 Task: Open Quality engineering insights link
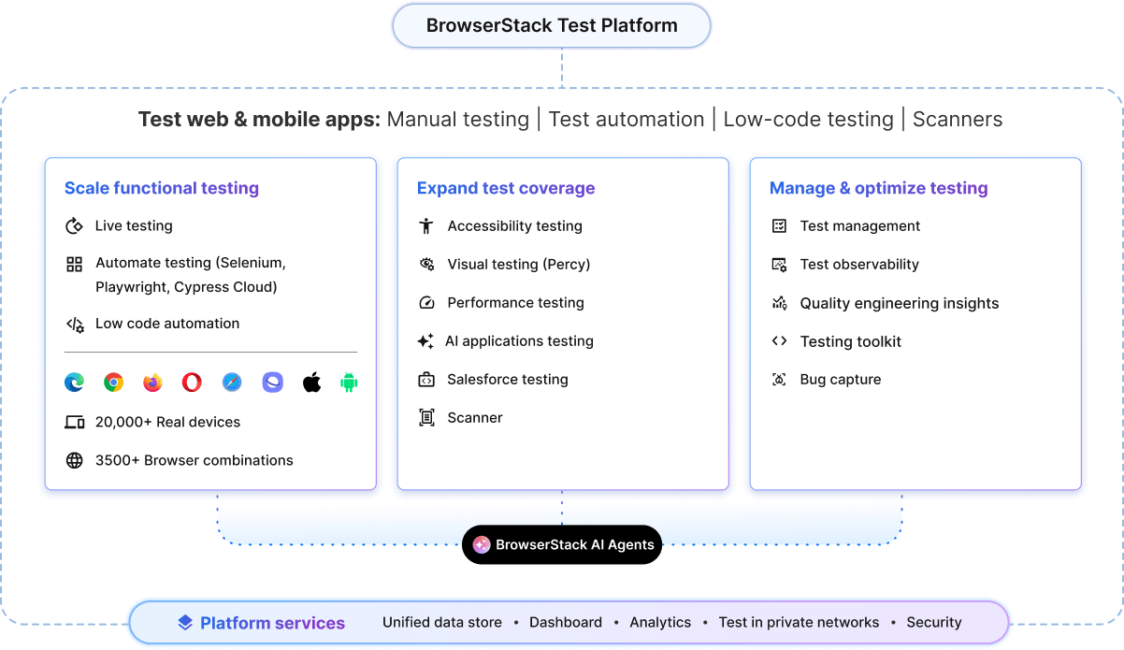tap(900, 303)
